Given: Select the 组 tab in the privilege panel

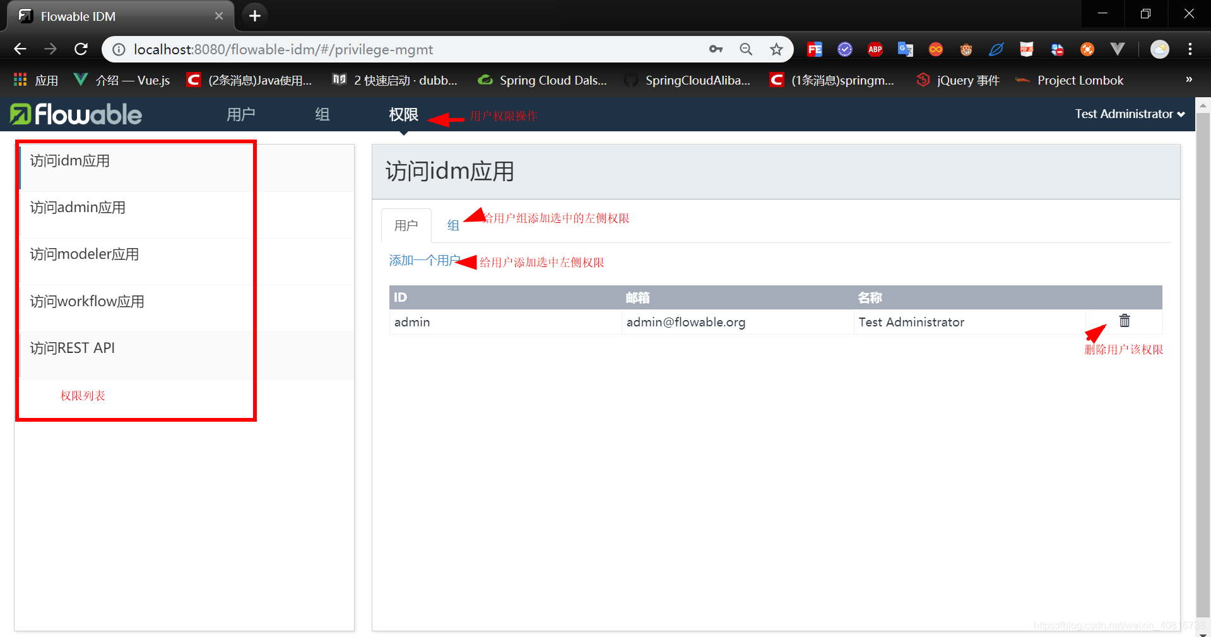Looking at the screenshot, I should (x=453, y=225).
